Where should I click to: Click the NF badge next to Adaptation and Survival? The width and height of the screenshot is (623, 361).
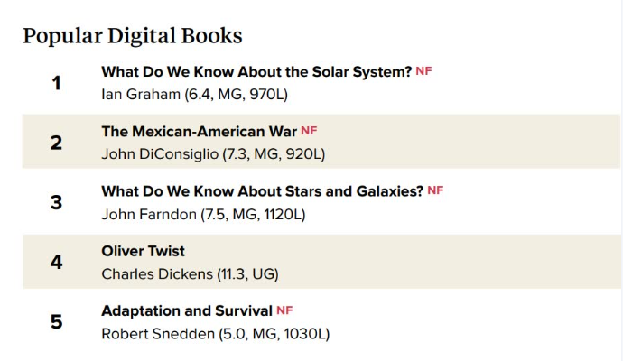pos(285,310)
